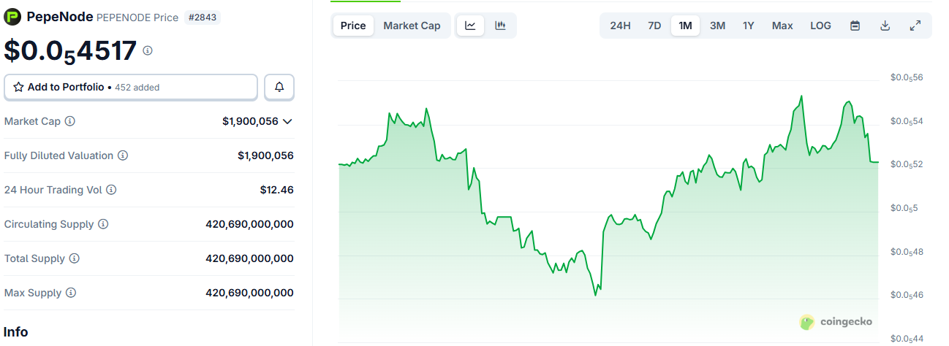
Task: Select the 24H time range
Action: 620,26
